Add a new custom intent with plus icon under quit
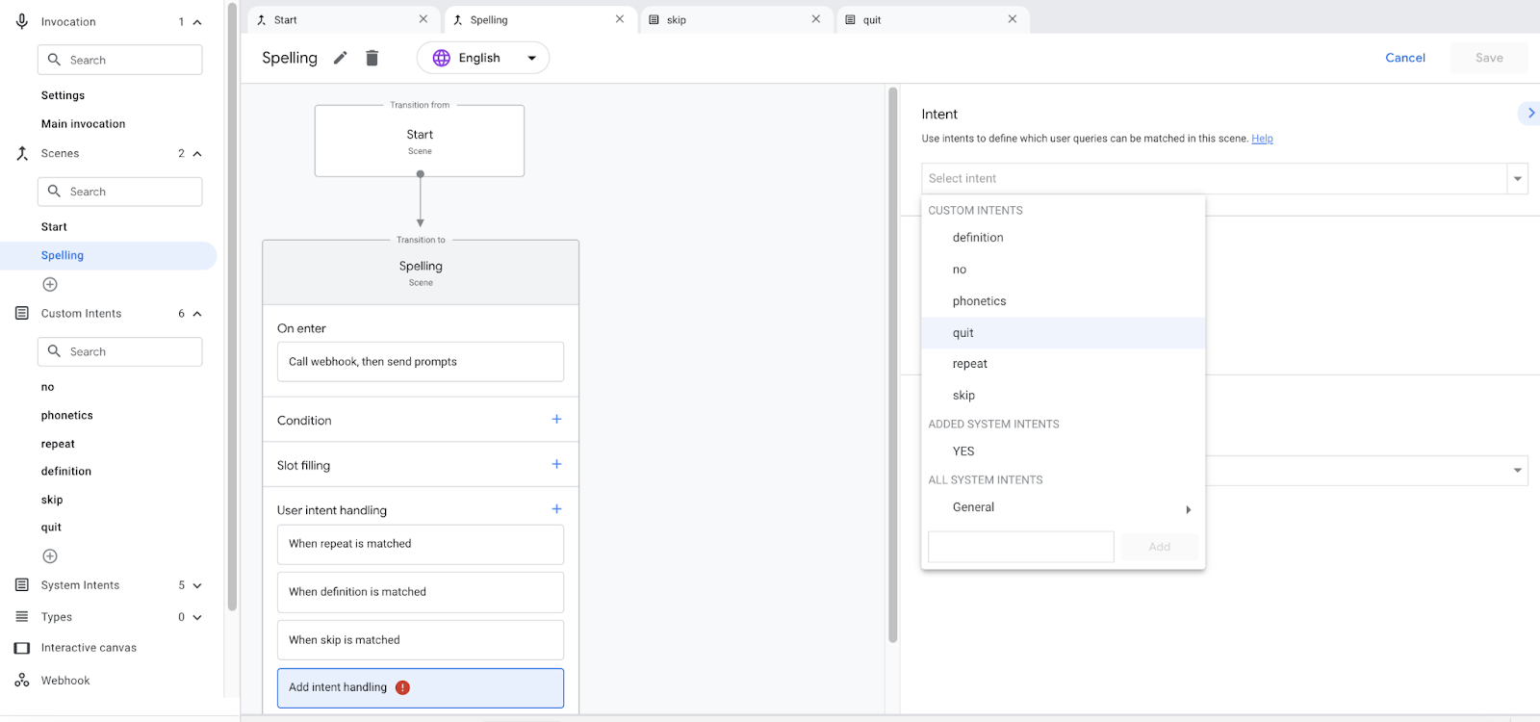The image size is (1540, 722). coord(50,556)
